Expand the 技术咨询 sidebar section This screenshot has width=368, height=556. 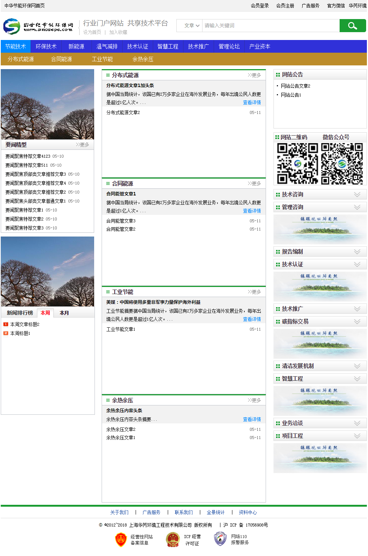tap(357, 195)
